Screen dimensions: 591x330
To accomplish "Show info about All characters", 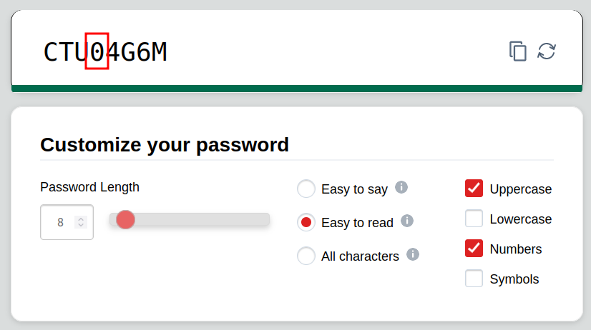I will (413, 254).
